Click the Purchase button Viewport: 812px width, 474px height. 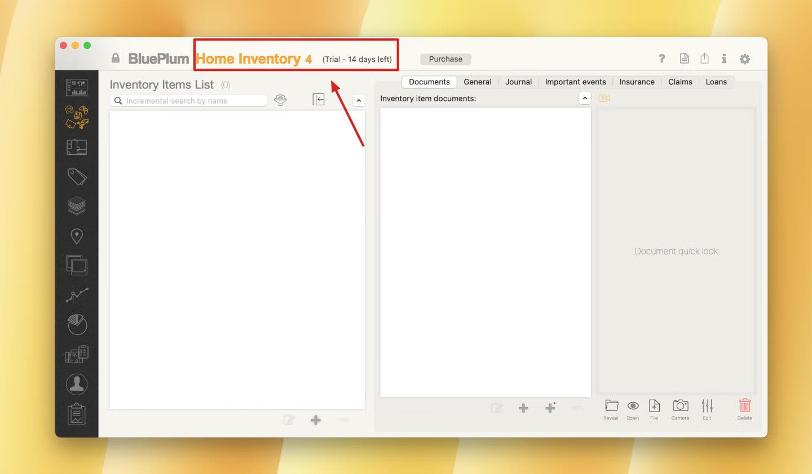tap(445, 59)
